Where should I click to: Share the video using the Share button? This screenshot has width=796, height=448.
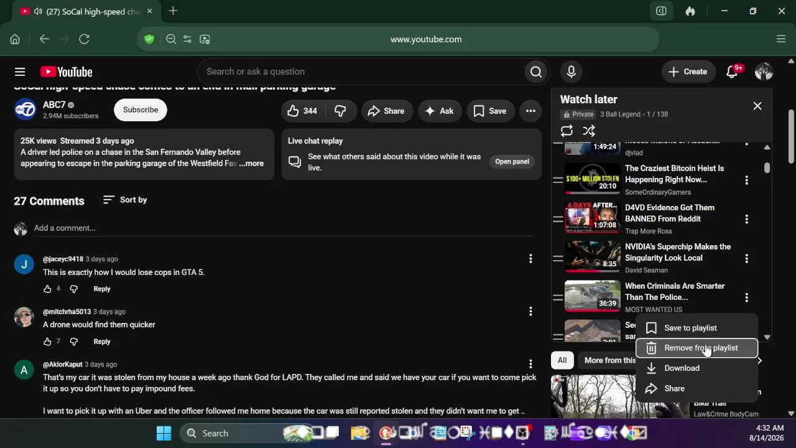(386, 111)
